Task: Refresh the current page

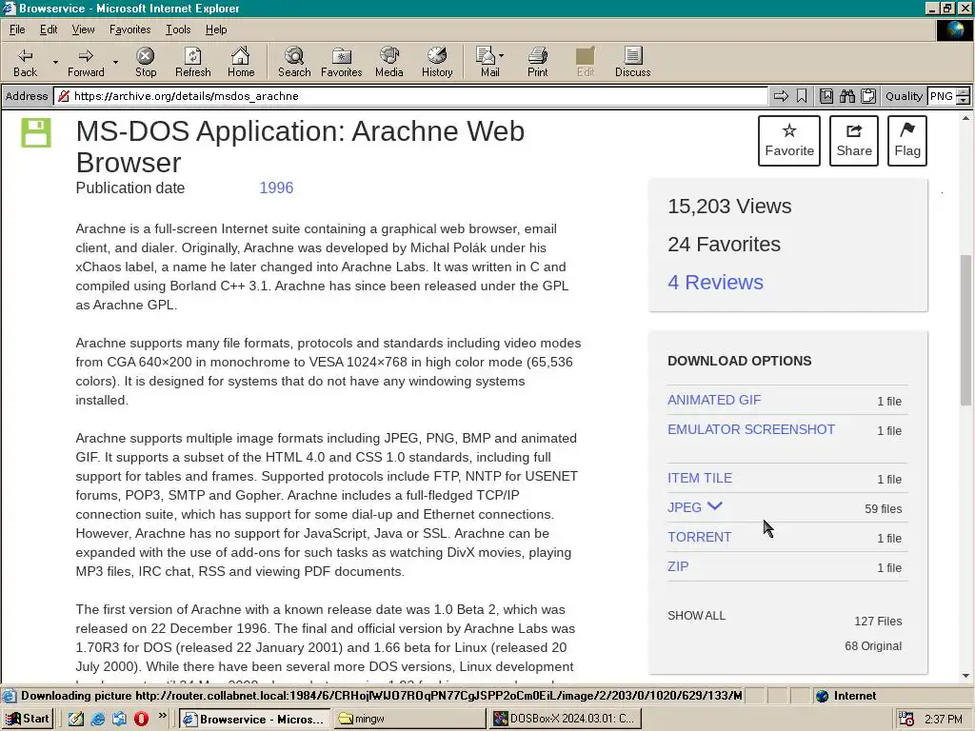Action: point(192,62)
